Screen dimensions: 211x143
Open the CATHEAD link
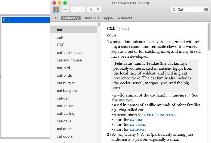pos(137,125)
